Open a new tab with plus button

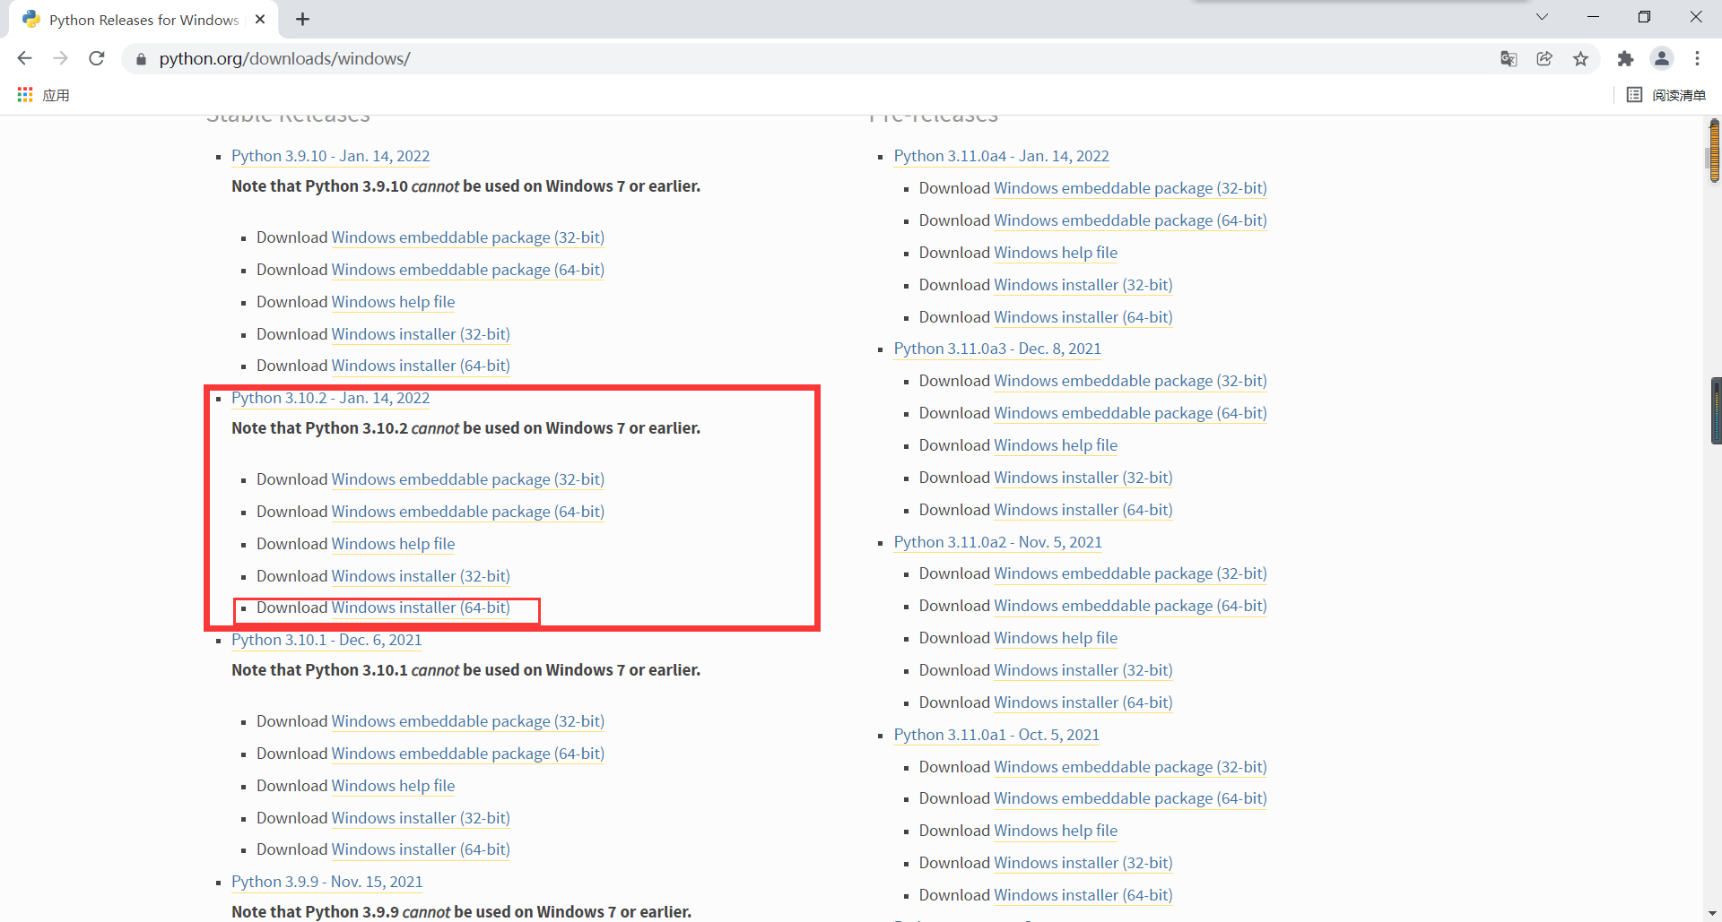click(303, 20)
